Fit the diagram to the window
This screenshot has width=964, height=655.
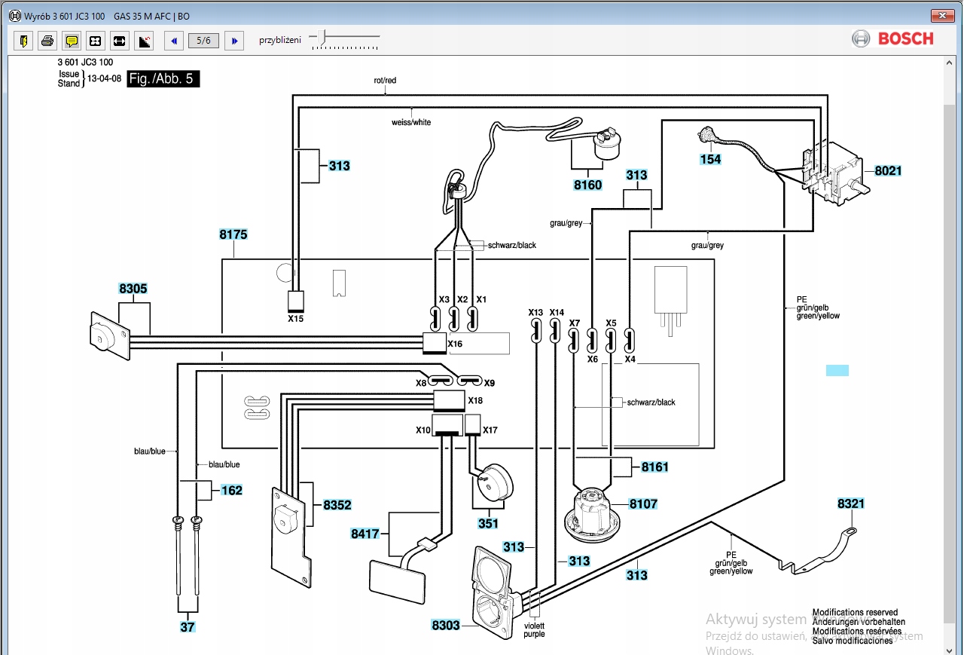click(x=96, y=41)
